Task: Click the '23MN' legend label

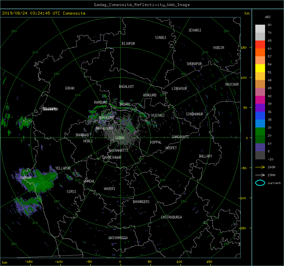Action: 271,175
